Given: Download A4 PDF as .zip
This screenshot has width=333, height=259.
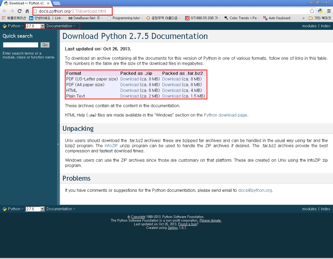Looking at the screenshot, I should (x=129, y=85).
